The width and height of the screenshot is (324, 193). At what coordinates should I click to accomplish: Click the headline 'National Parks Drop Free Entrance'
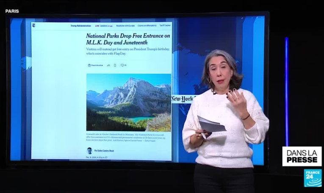128,39
